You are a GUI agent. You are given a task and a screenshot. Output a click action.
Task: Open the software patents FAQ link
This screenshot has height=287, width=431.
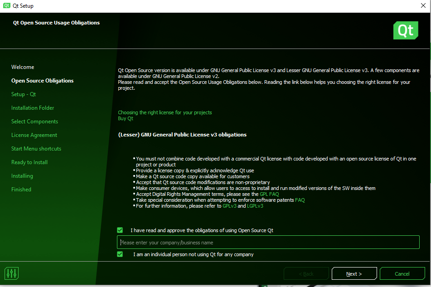pyautogui.click(x=300, y=200)
